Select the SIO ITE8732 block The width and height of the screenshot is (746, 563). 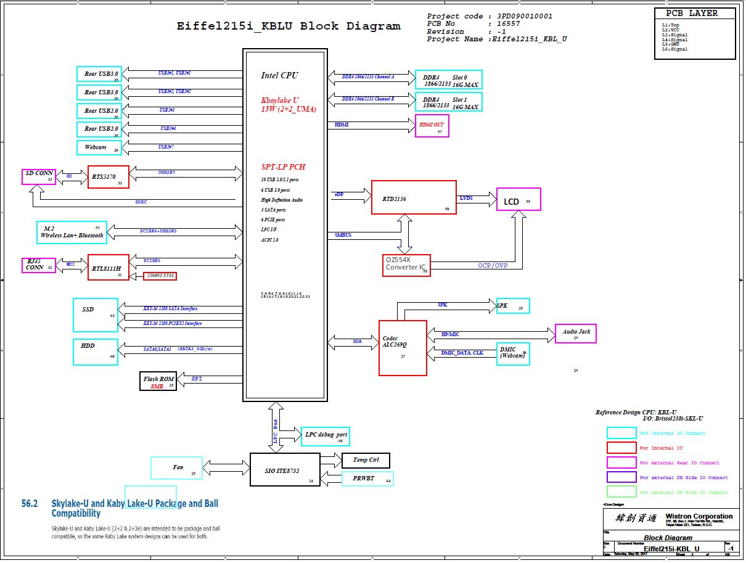285,469
